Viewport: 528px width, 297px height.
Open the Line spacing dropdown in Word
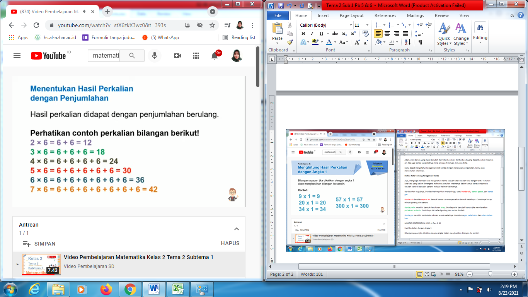pyautogui.click(x=419, y=34)
